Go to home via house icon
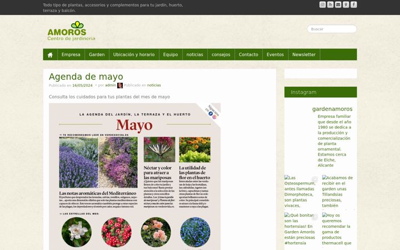The image size is (400, 250). [50, 54]
